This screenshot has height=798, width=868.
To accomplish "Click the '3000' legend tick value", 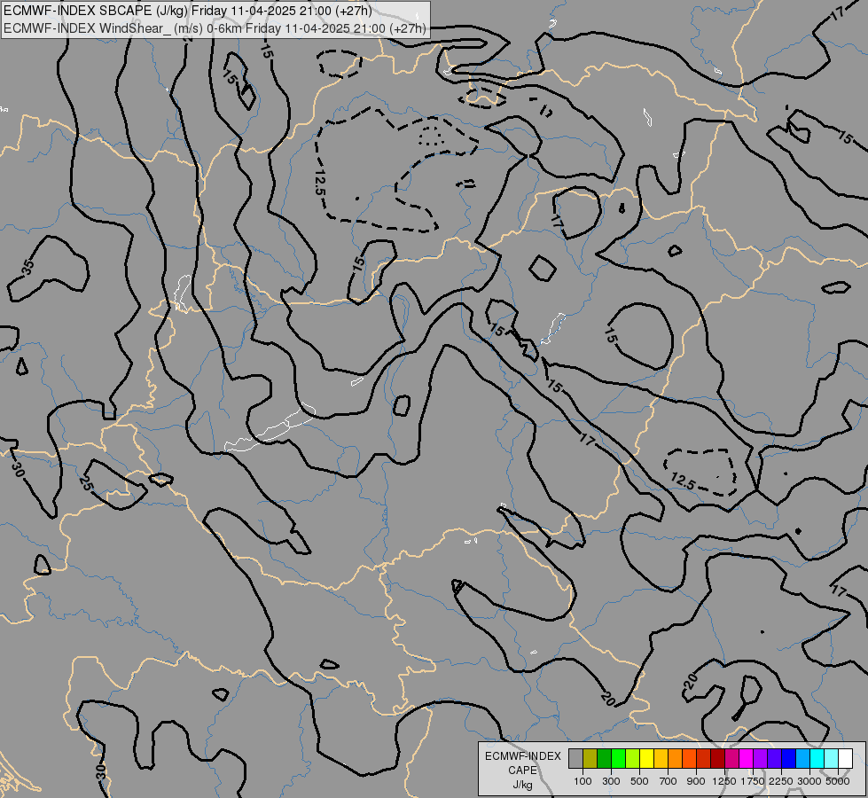I will (x=809, y=781).
